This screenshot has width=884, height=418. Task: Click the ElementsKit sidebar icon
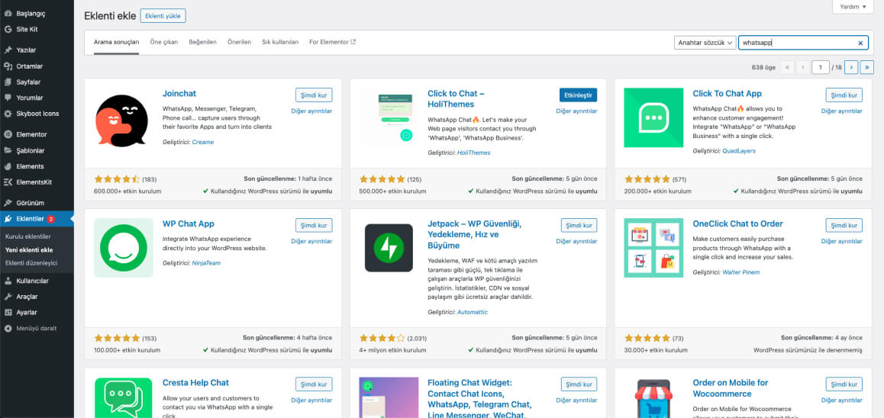8,182
